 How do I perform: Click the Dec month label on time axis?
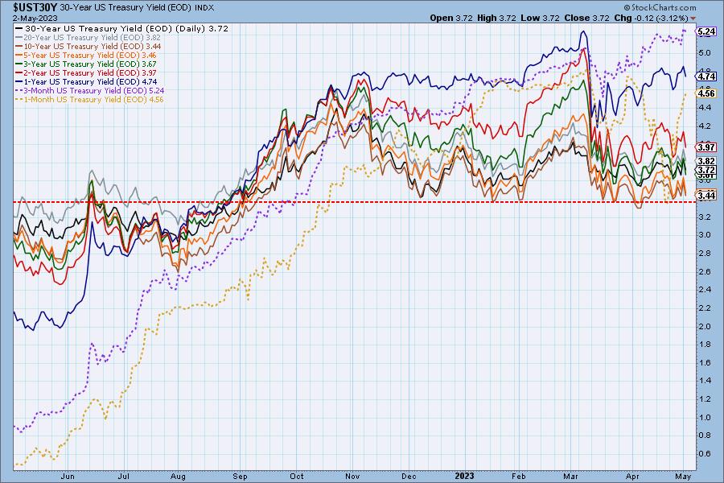point(409,476)
